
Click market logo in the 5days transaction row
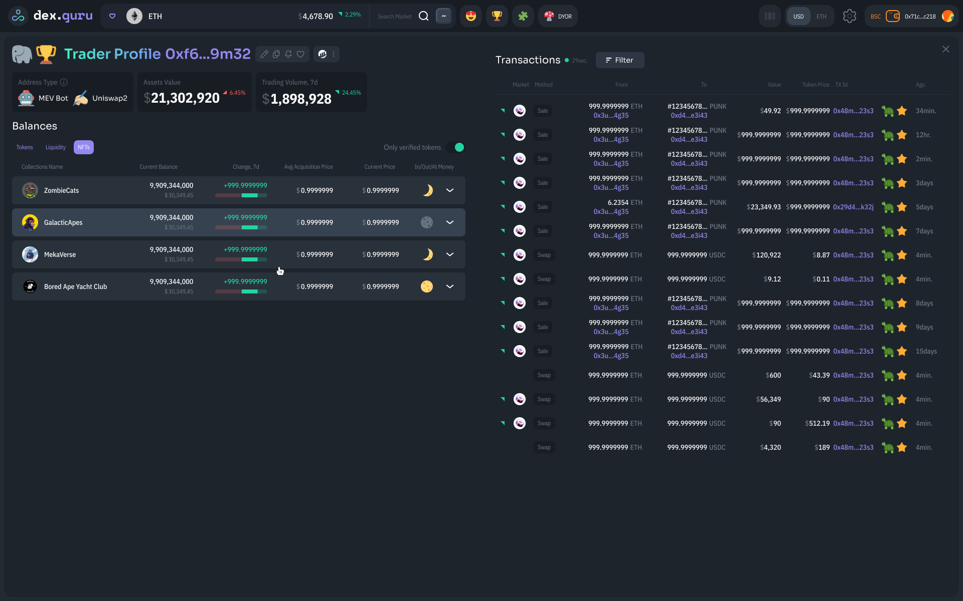520,207
